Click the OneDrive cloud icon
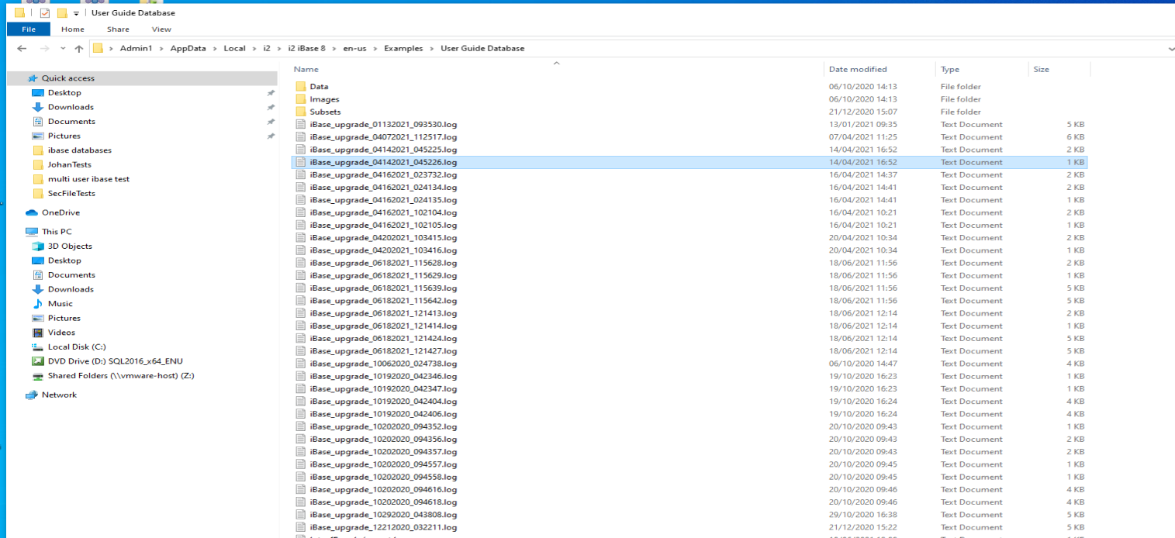 [32, 212]
